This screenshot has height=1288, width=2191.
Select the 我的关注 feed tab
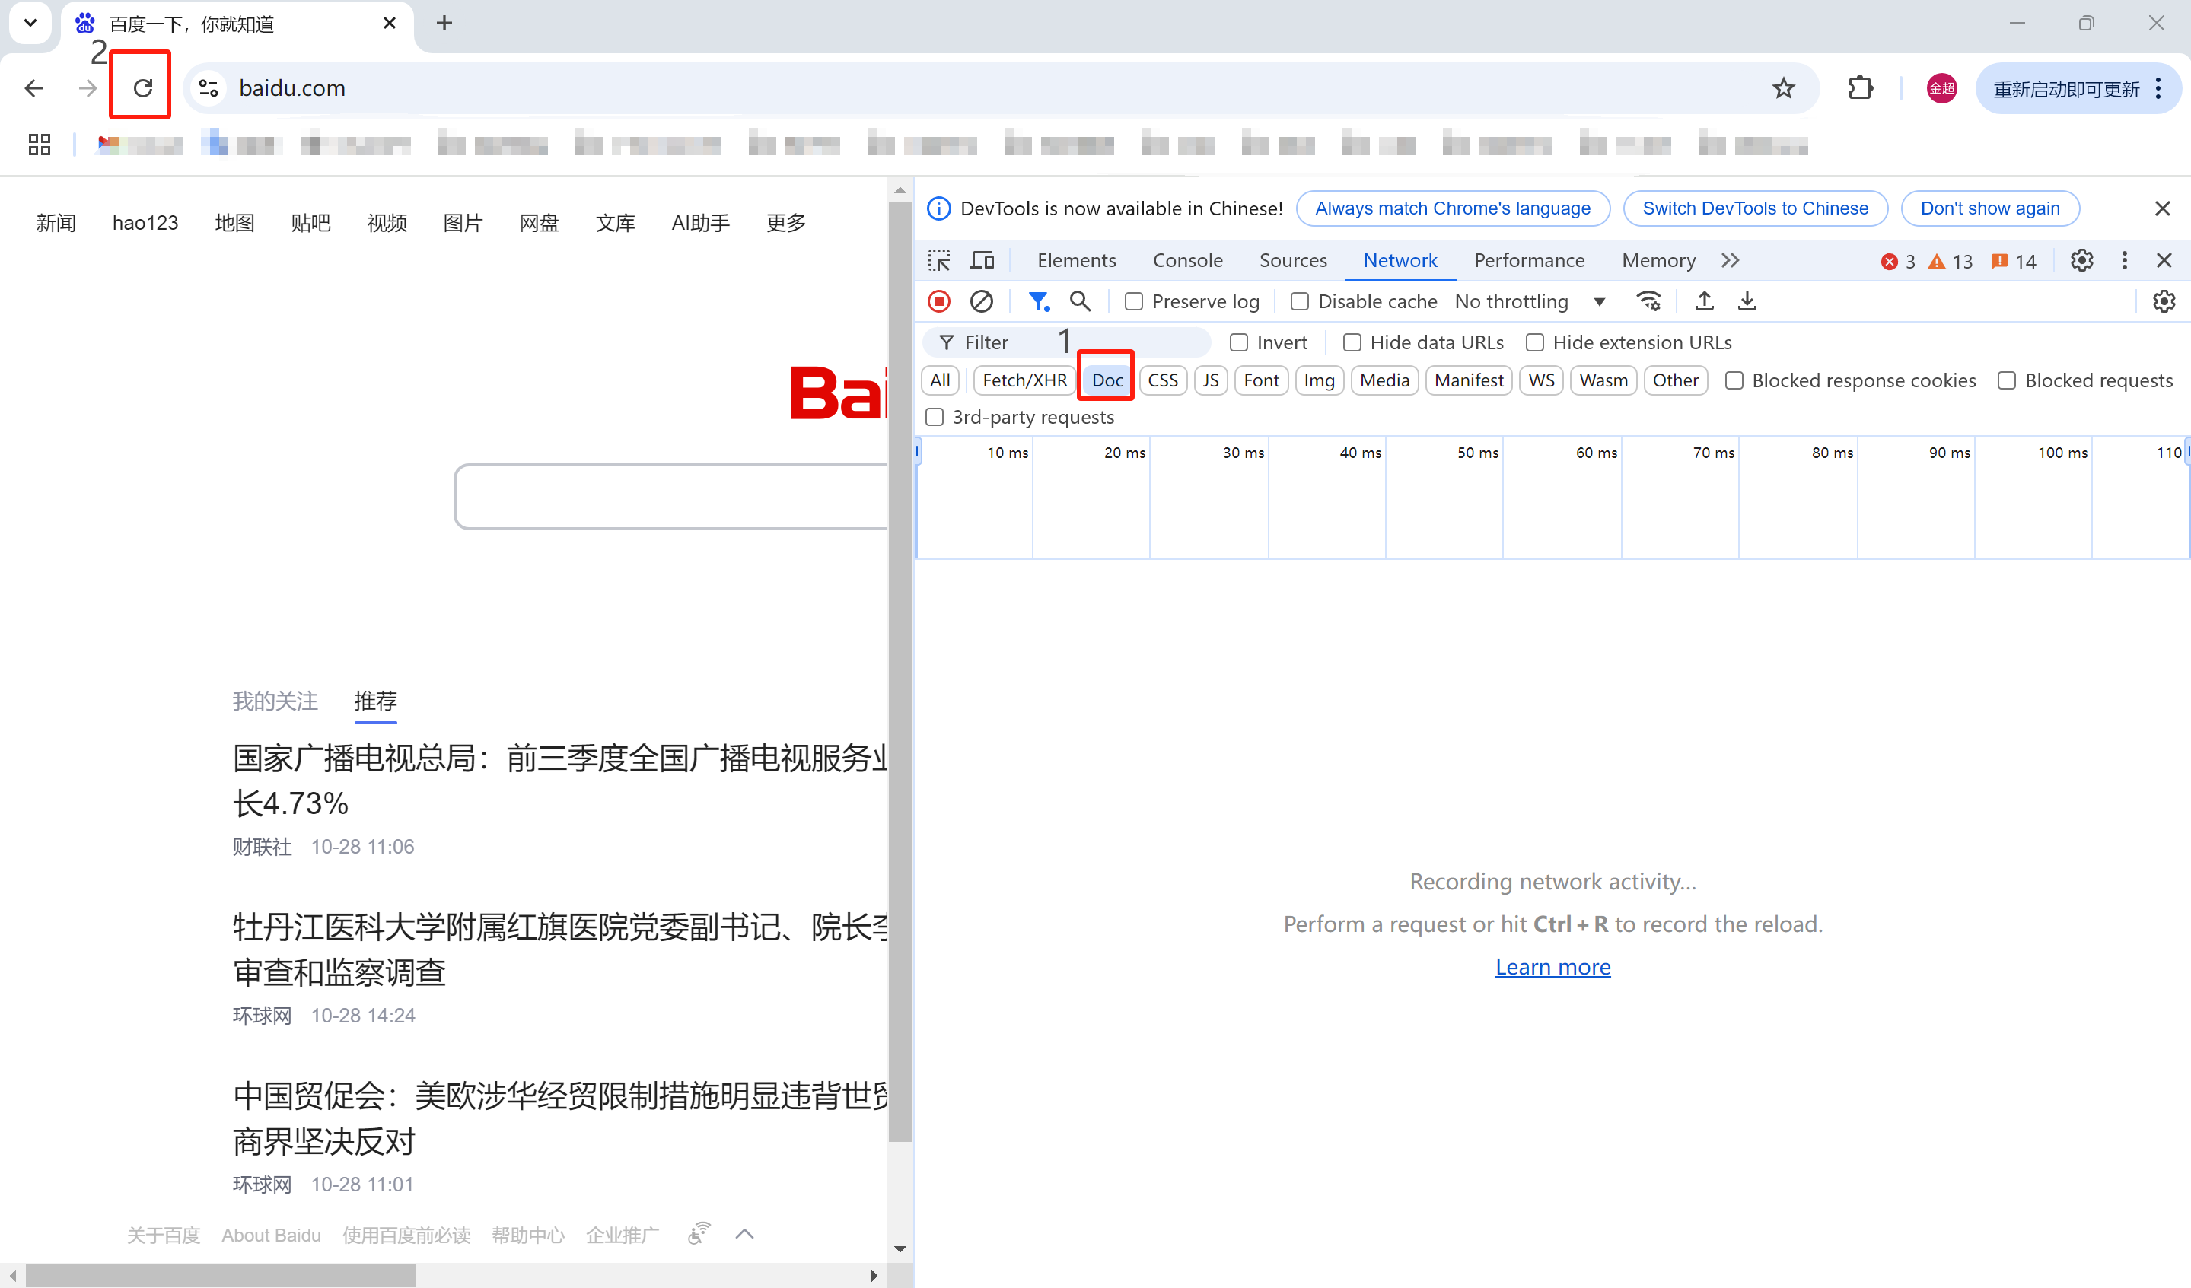(275, 701)
